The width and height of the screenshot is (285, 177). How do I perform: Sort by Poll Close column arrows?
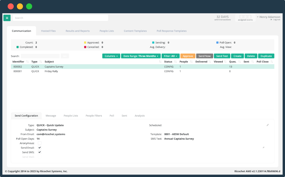[272, 62]
